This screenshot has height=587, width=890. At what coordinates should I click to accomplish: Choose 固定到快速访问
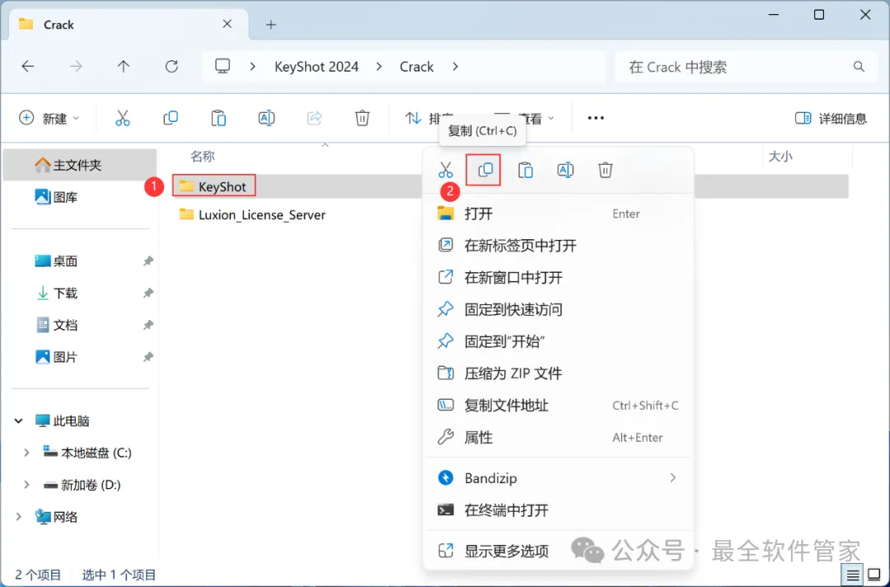point(558,309)
